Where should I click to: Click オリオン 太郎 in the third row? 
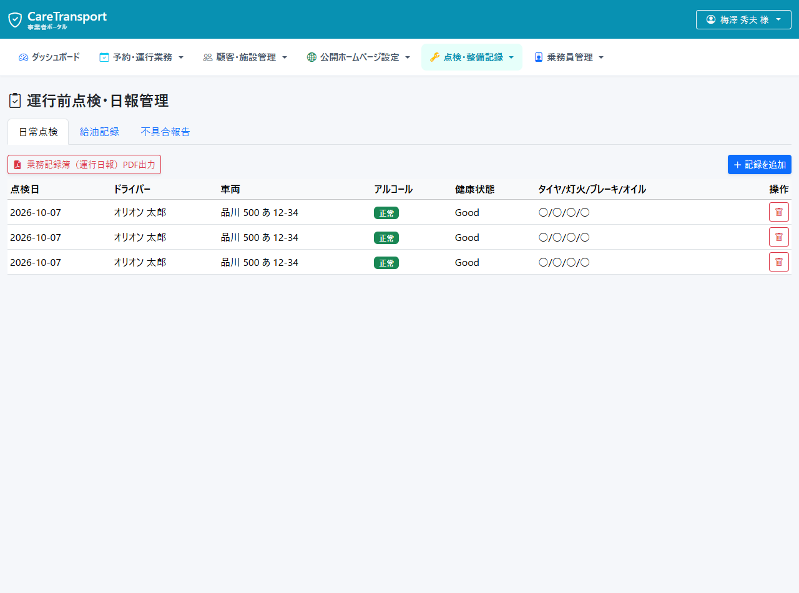tap(140, 262)
